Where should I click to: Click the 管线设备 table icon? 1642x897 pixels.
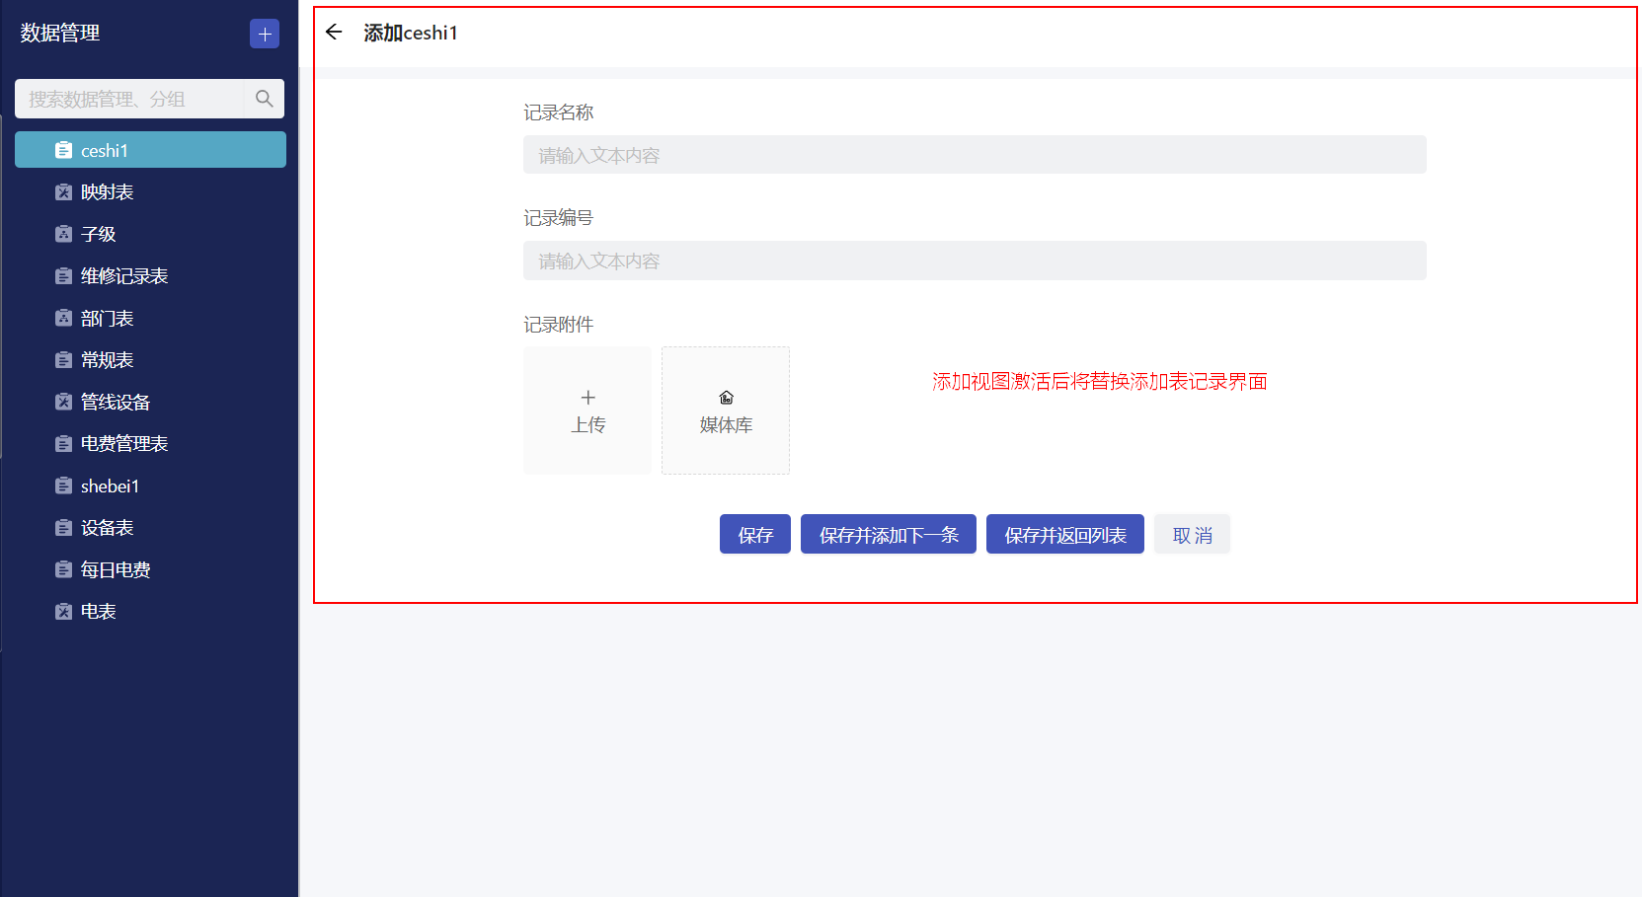63,402
